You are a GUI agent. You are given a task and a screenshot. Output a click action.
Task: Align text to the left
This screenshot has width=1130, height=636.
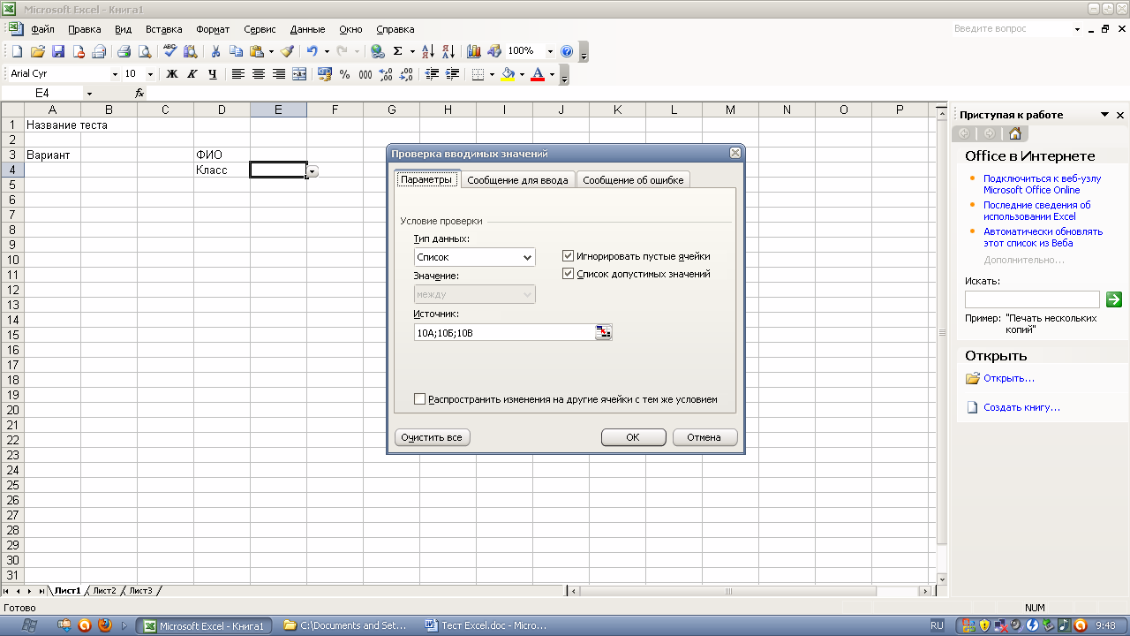click(x=238, y=74)
